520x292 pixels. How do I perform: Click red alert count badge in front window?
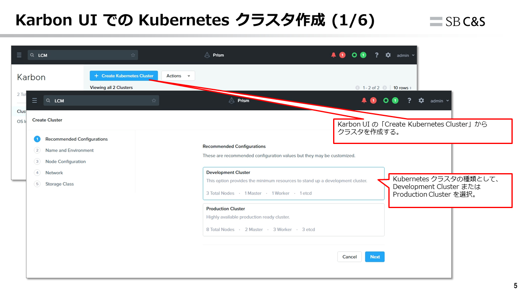click(x=373, y=101)
